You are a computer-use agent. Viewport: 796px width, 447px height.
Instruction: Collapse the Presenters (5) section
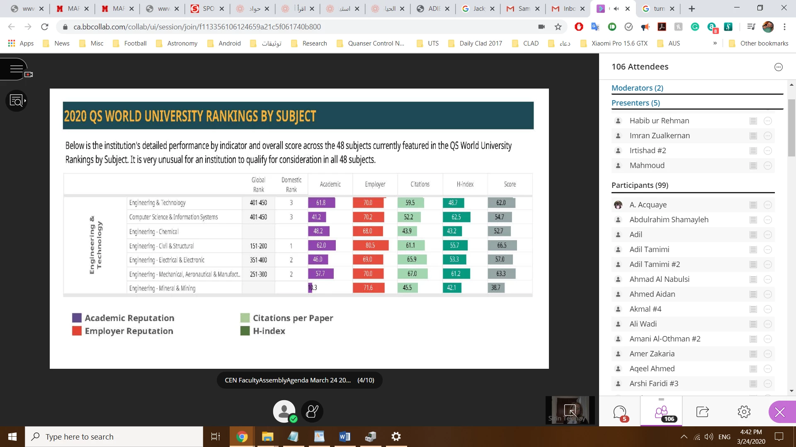(x=636, y=103)
